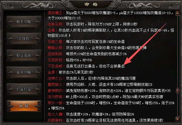Select the 云挂机 sidebar button

[24, 39]
